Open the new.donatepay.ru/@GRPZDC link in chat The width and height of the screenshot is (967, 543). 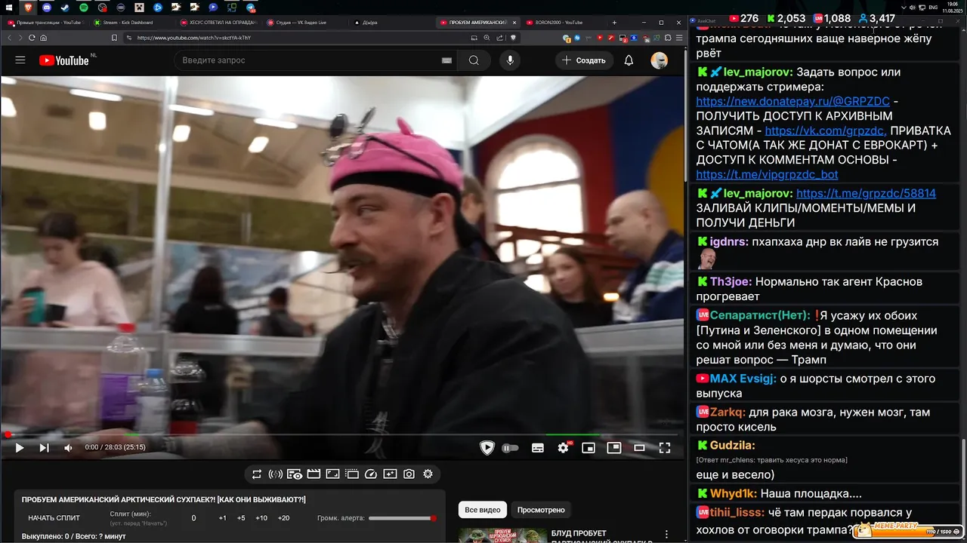pyautogui.click(x=792, y=101)
